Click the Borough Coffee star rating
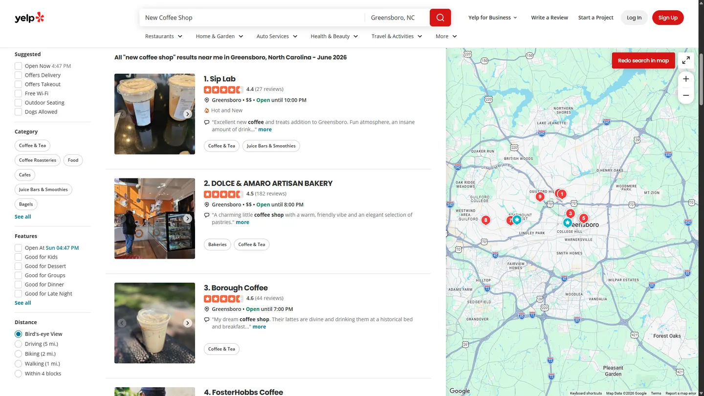 coord(223,299)
